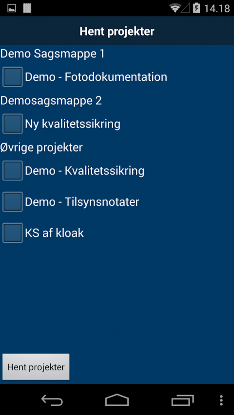Image resolution: width=234 pixels, height=415 pixels.
Task: Toggle the KS af kloak checkbox
Action: tap(13, 233)
